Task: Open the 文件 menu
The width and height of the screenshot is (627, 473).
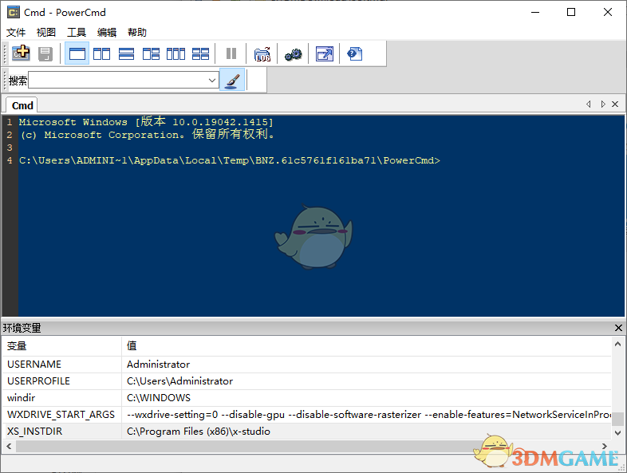Action: click(16, 33)
